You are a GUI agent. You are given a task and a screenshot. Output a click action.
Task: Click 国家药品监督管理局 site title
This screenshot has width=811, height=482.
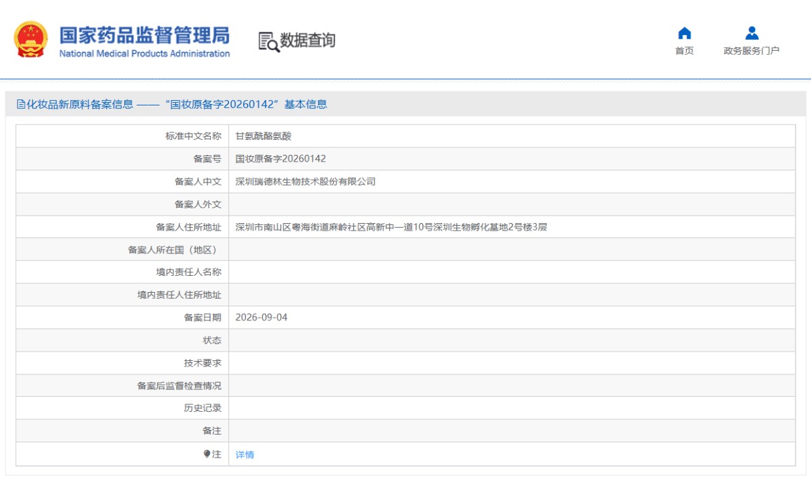click(144, 35)
